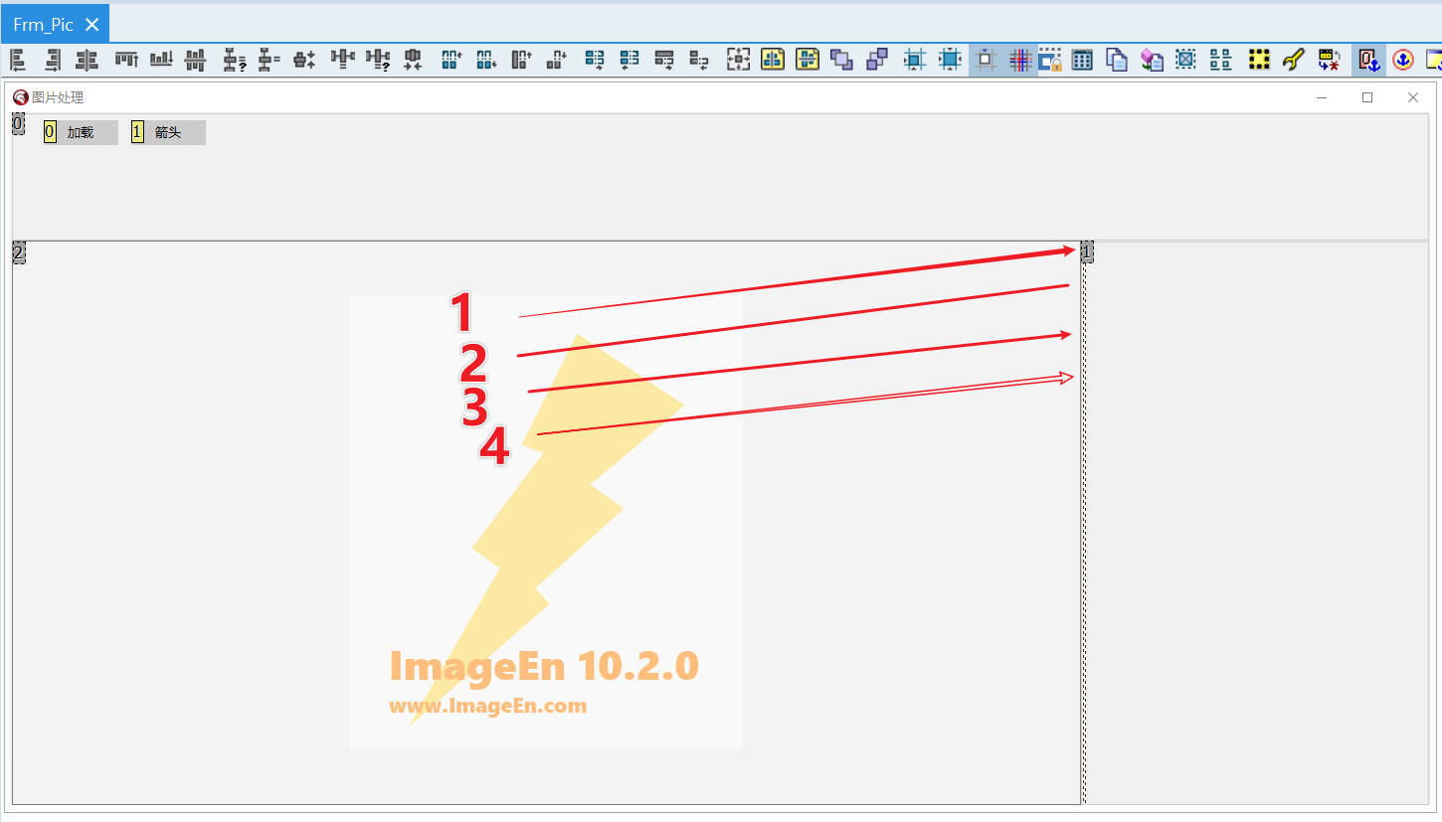Screen dimensions: 1442x822
Task: Lock controls with padlock icon
Action: (1050, 61)
